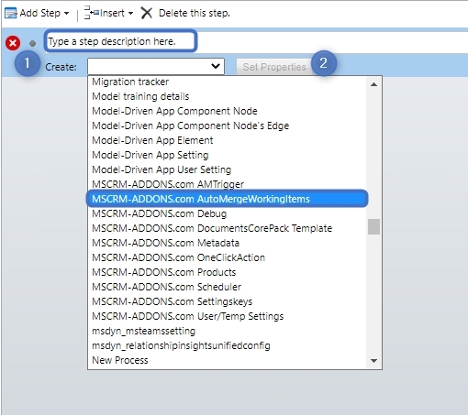Choose MSCRM-ADDONS.com OneClickAction

tap(227, 257)
